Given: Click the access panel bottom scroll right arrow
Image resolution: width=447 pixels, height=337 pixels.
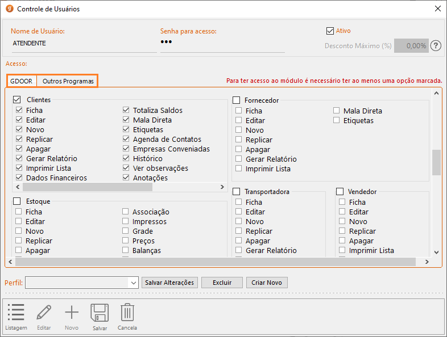Looking at the screenshot, I should [x=427, y=262].
